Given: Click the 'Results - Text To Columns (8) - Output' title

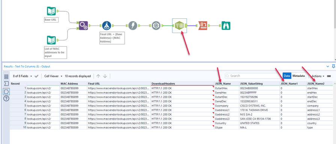Looking at the screenshot, I should coord(27,66).
